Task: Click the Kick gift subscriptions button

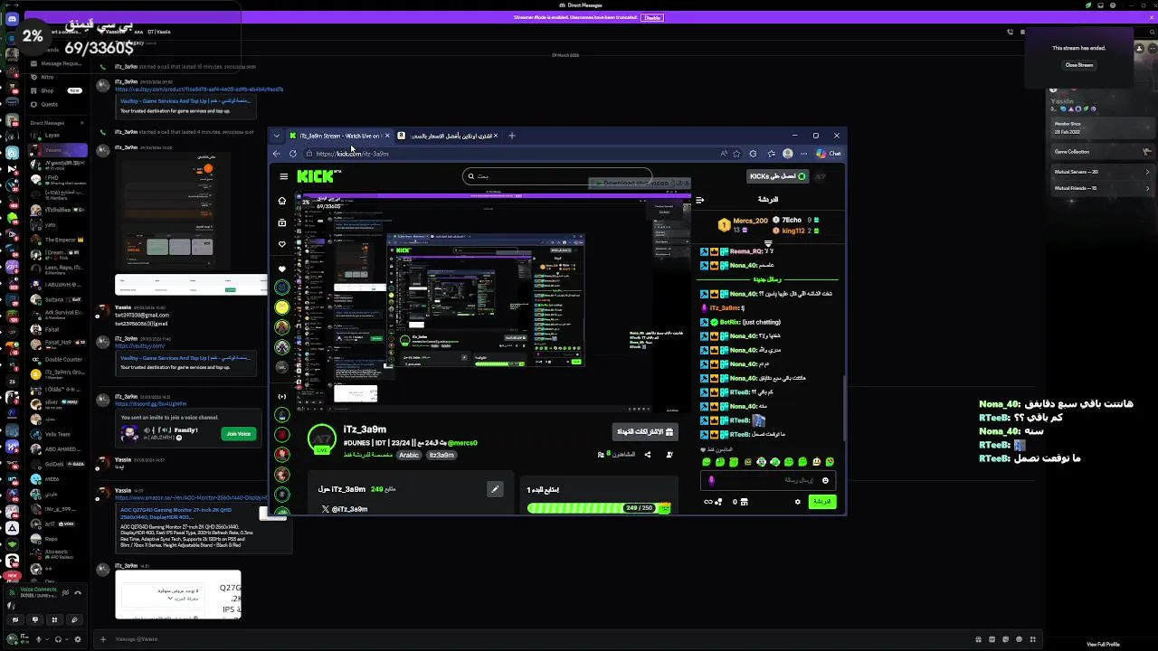Action: click(646, 431)
